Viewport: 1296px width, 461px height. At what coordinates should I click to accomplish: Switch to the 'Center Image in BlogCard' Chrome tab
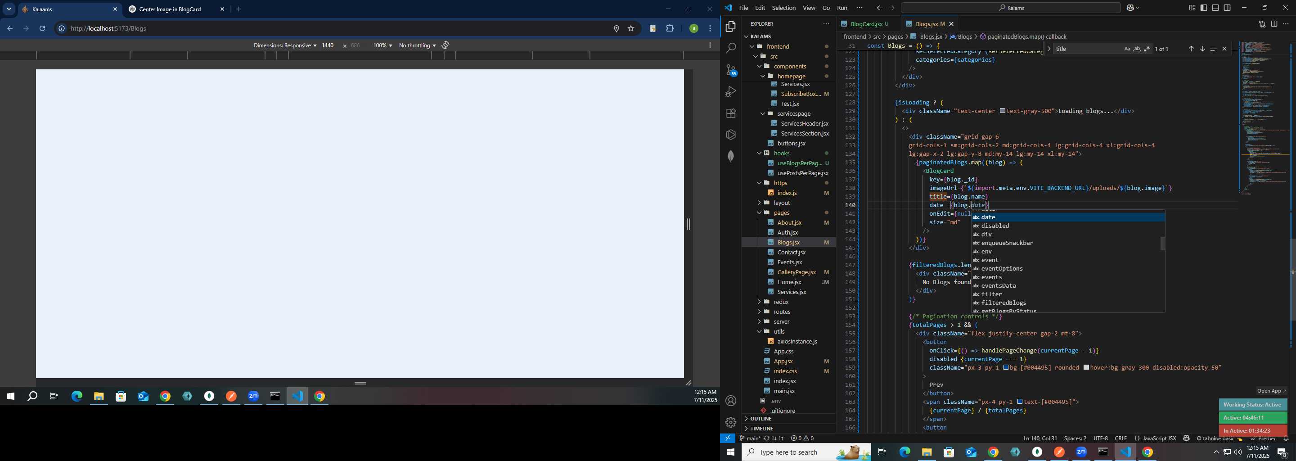(x=170, y=9)
